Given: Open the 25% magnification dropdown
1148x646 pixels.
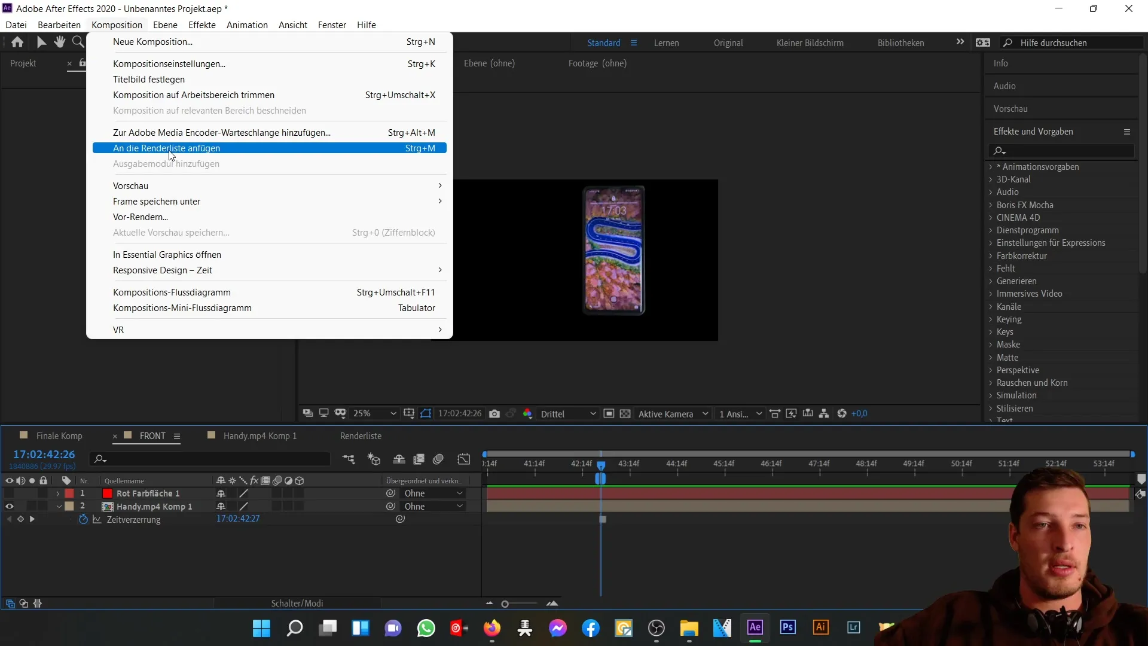Looking at the screenshot, I should tap(375, 414).
